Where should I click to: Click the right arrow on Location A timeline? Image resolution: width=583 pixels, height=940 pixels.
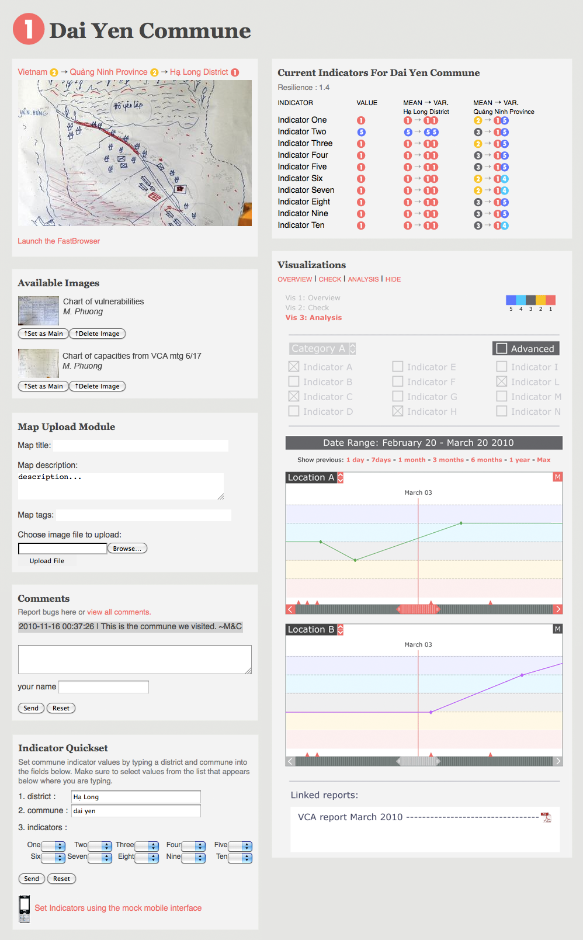(558, 609)
